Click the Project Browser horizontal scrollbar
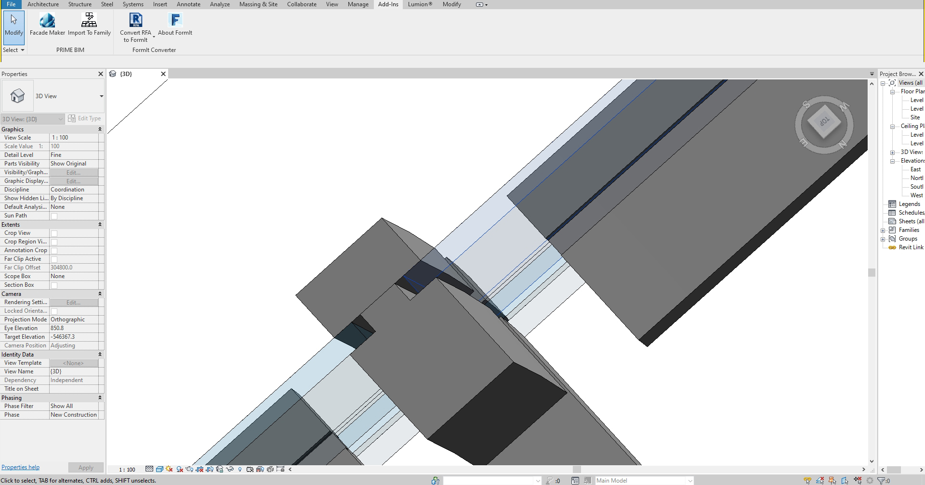Image resolution: width=925 pixels, height=485 pixels. click(x=894, y=470)
